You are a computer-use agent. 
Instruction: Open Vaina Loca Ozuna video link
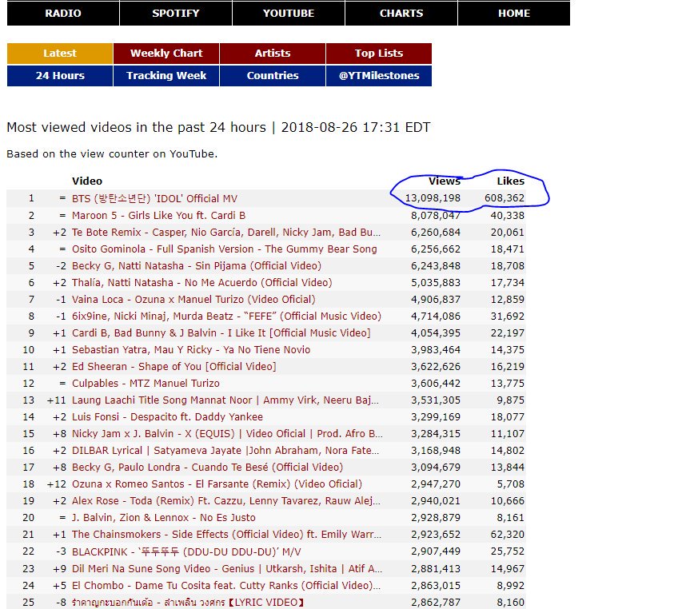[x=193, y=300]
